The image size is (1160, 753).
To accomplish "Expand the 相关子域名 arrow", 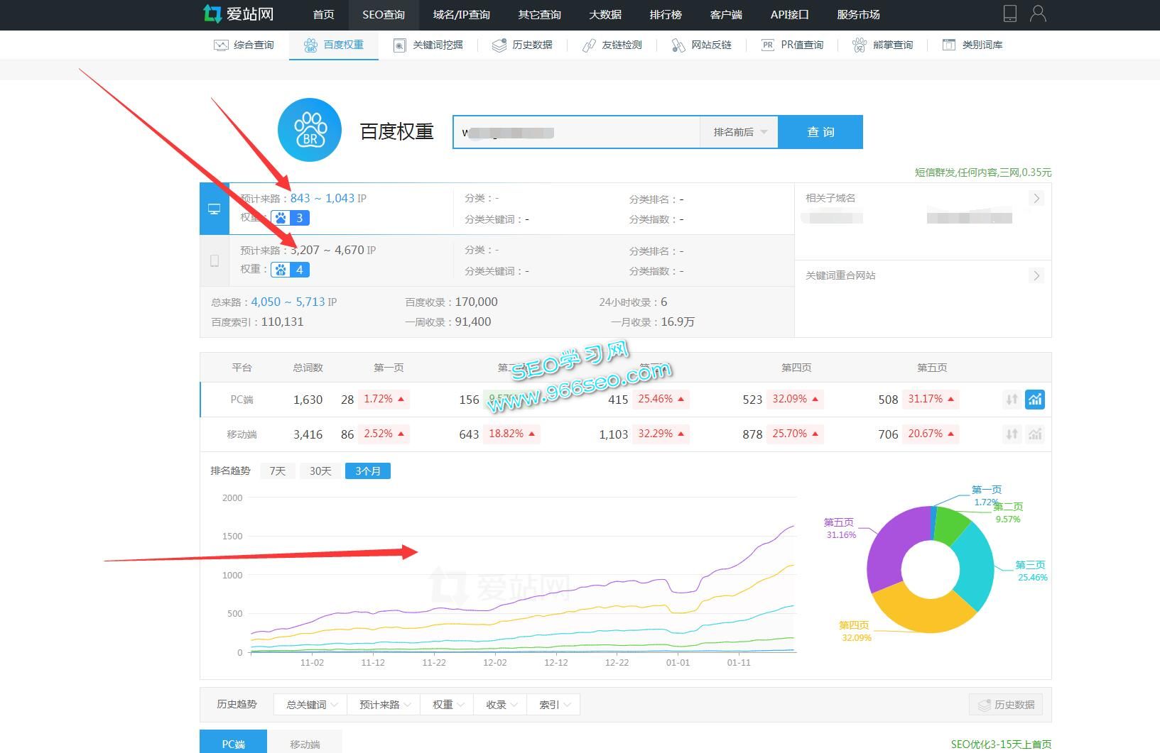I will click(1036, 199).
